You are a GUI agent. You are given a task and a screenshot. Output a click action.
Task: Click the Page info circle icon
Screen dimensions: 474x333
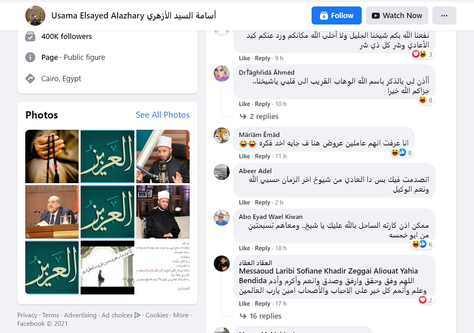(30, 57)
